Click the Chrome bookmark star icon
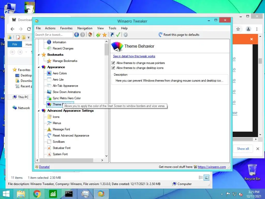Viewport: 265px width, 199px height. click(238, 29)
